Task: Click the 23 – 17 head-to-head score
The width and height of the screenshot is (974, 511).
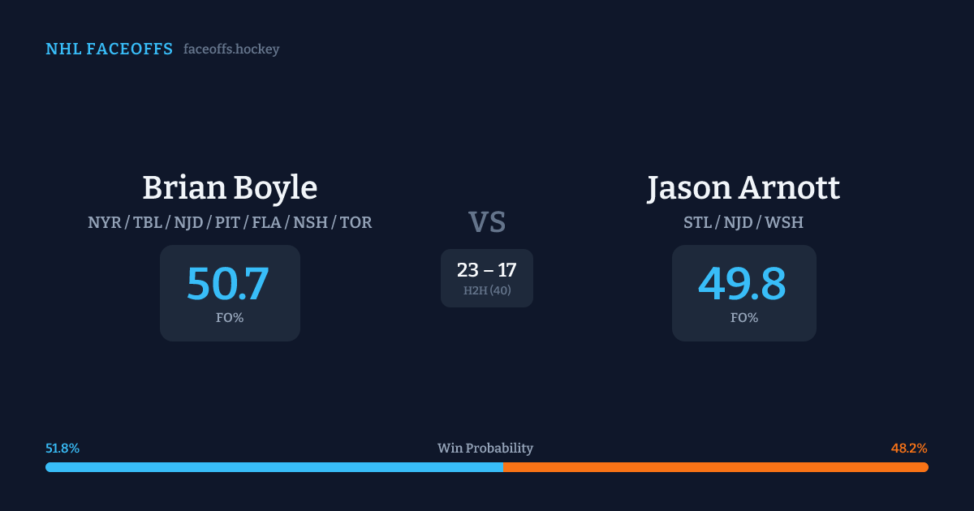Action: 487,270
